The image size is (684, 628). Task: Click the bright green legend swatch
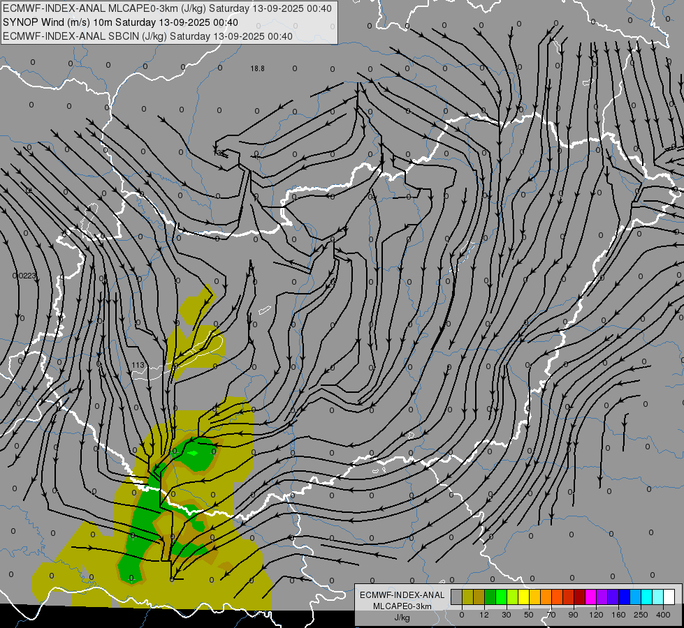(x=501, y=597)
